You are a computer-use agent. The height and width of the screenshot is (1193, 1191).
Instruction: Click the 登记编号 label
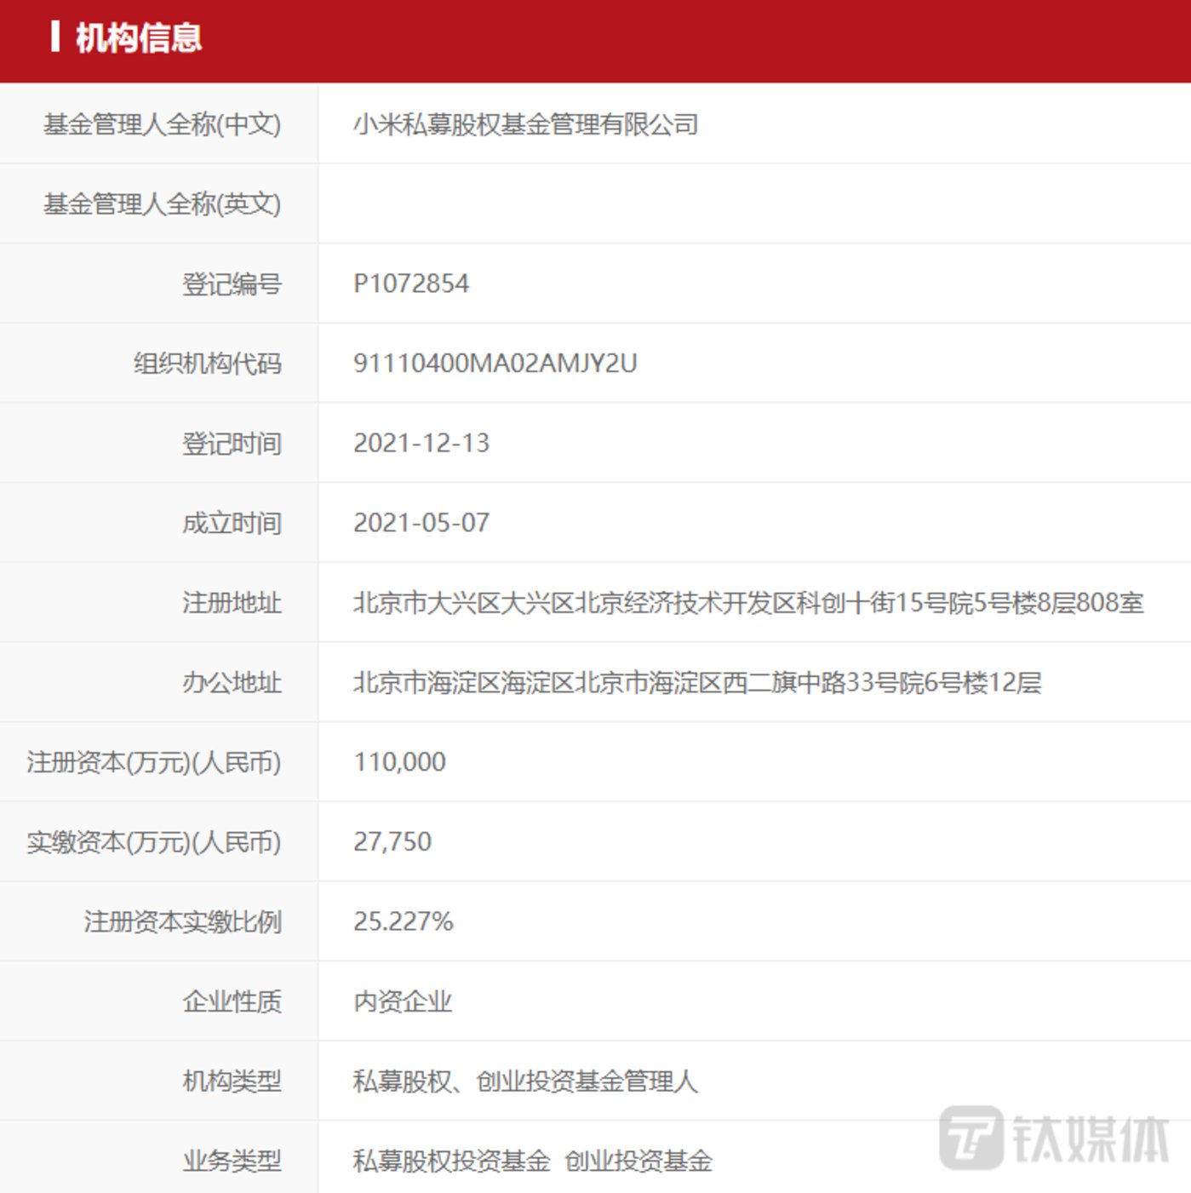click(232, 284)
